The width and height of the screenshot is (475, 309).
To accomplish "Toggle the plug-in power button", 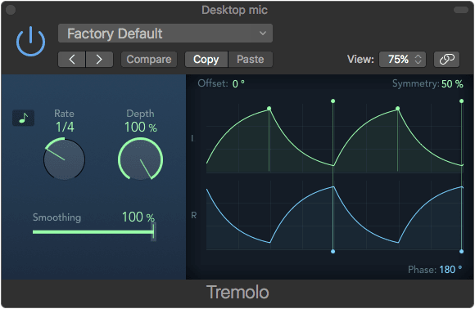I will [x=30, y=41].
